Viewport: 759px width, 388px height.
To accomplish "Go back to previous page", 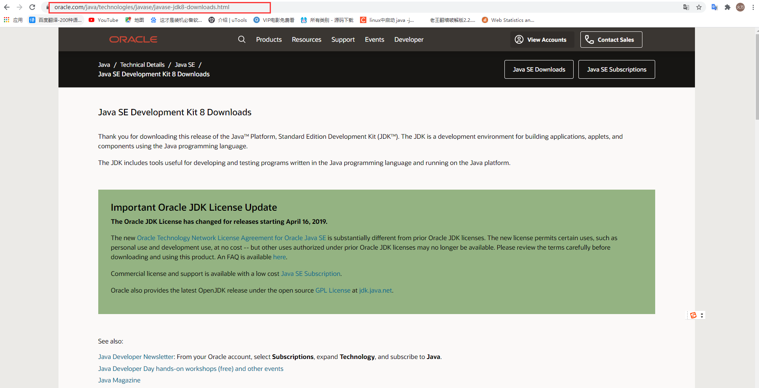I will (x=7, y=7).
